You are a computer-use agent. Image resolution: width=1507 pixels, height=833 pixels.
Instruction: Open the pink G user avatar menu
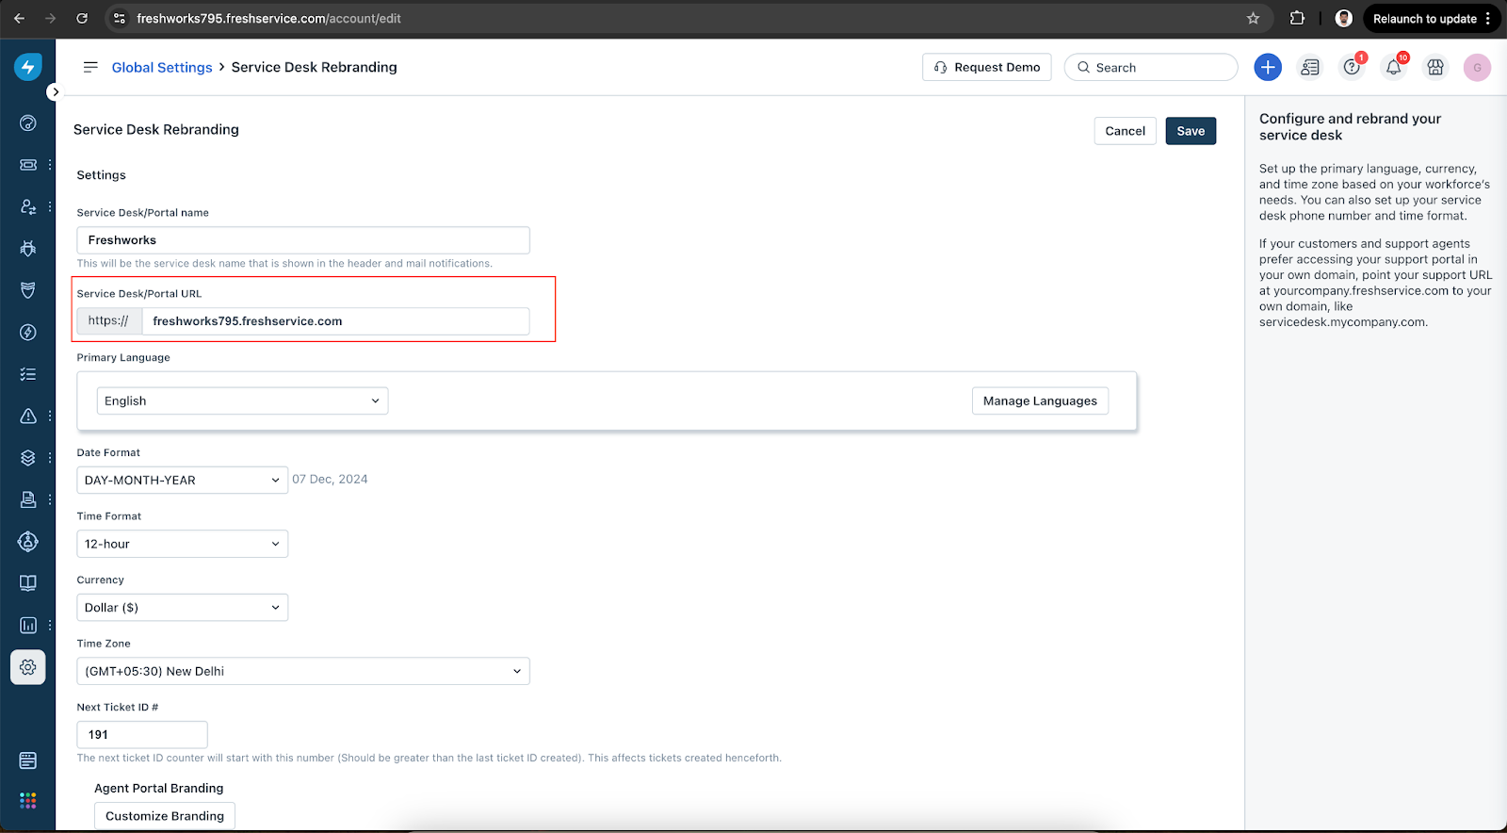coord(1477,67)
